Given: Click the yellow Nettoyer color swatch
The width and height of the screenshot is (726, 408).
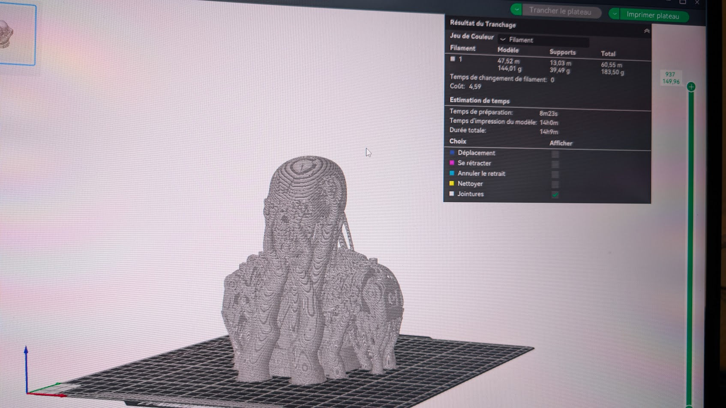Looking at the screenshot, I should [452, 183].
